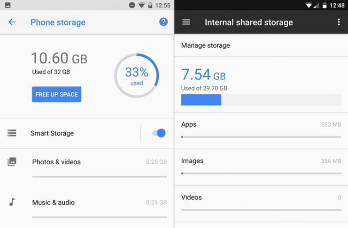Tap the back arrow in Phone storage
The width and height of the screenshot is (348, 228).
pos(12,22)
